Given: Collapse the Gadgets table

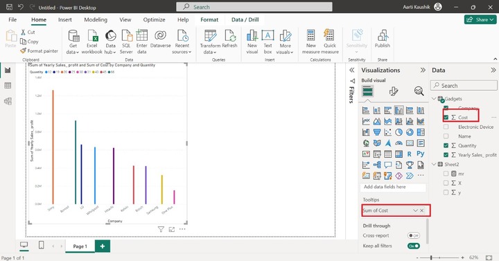Looking at the screenshot, I should tap(434, 99).
